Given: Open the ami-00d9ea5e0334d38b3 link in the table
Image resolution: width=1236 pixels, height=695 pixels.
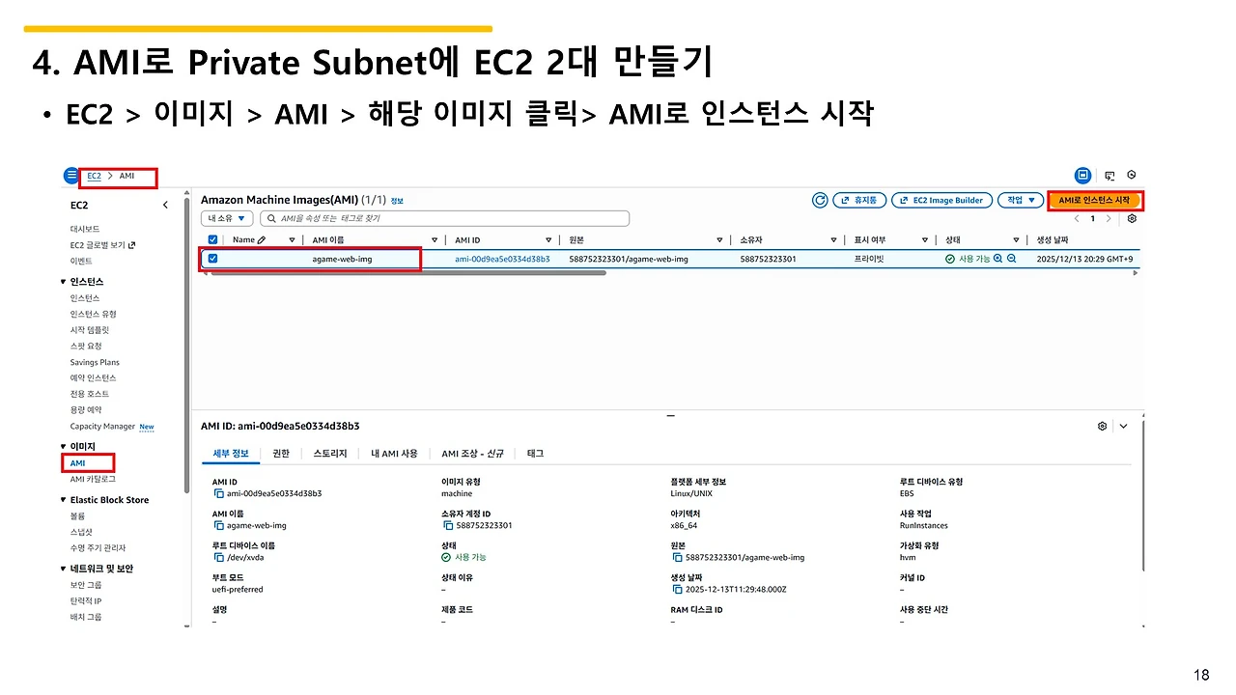Looking at the screenshot, I should tap(502, 259).
